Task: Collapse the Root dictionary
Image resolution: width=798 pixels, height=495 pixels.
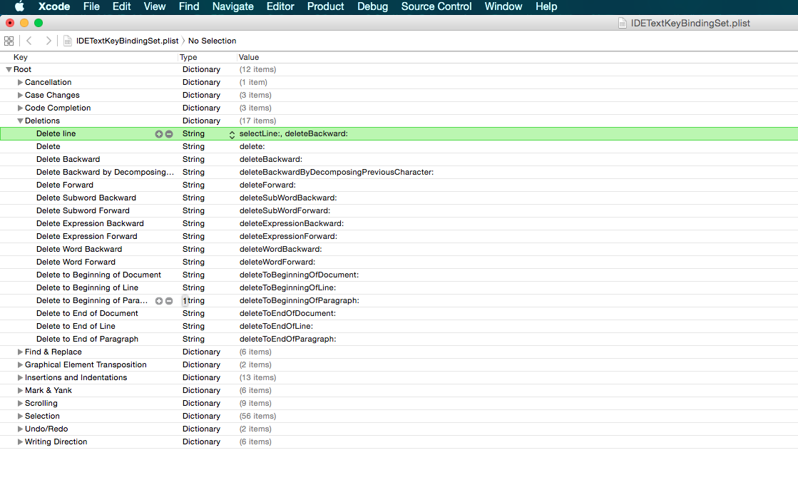Action: 9,70
